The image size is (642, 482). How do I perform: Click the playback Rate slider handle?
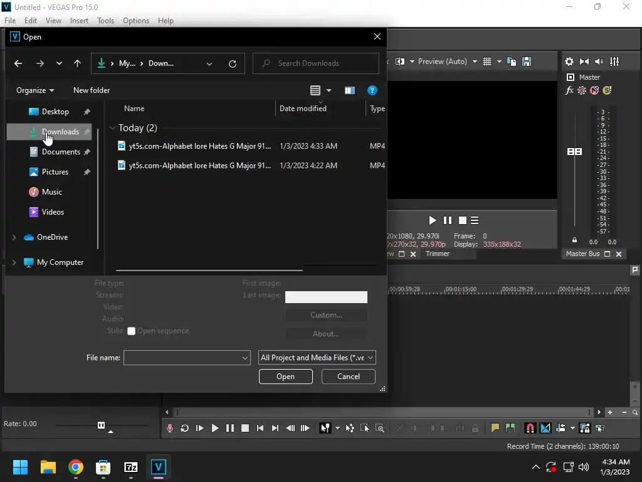click(x=101, y=425)
